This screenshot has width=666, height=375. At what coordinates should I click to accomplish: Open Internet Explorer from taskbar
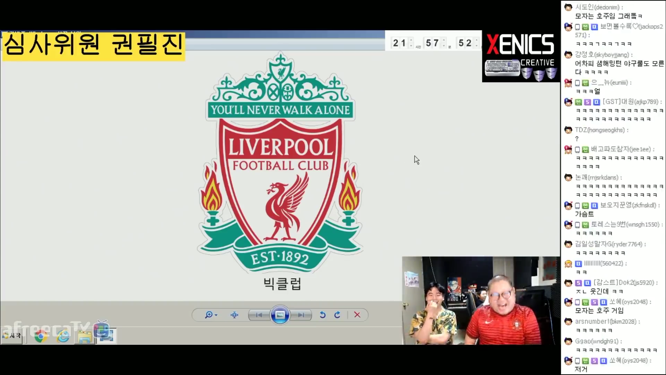click(63, 336)
